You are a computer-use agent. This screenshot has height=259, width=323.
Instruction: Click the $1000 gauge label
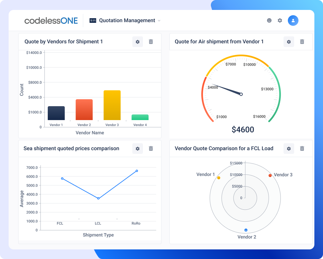[x=222, y=117]
